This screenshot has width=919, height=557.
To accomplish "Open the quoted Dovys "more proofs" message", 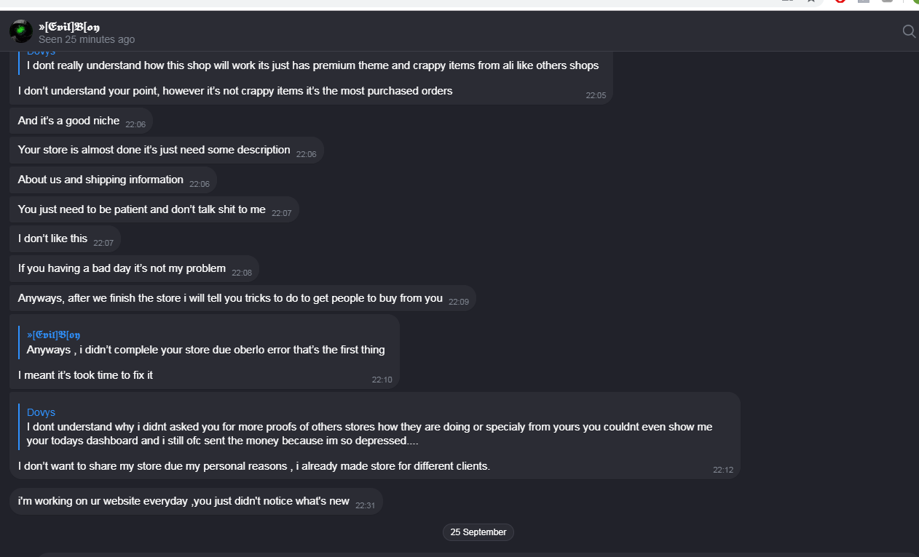I will [x=369, y=433].
